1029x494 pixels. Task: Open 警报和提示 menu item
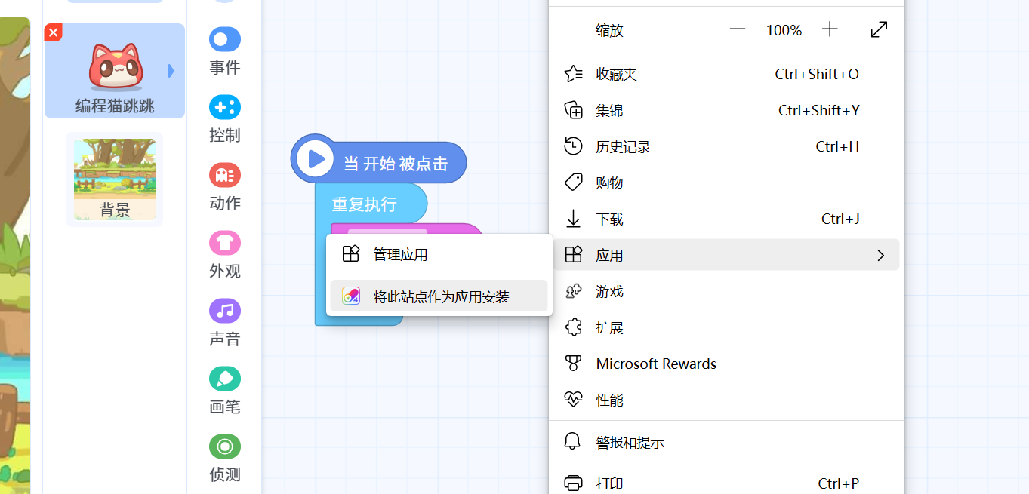point(726,442)
